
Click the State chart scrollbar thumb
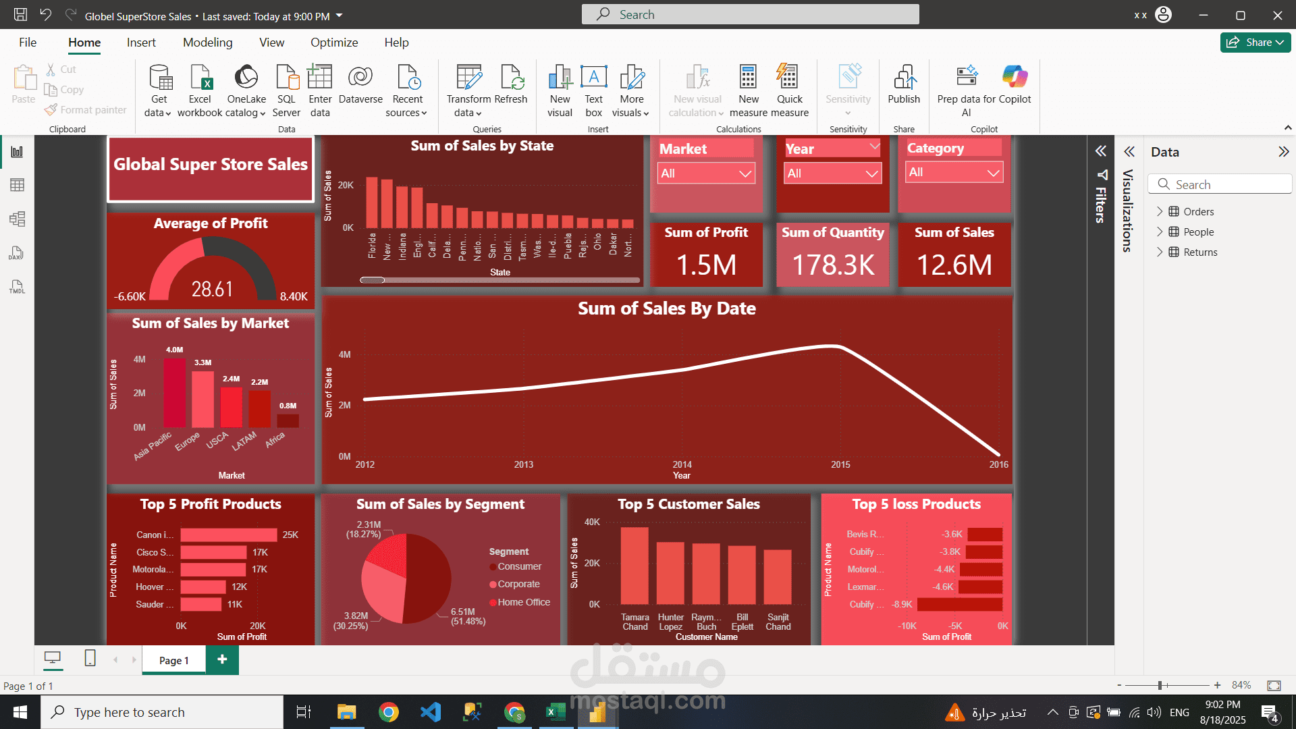(372, 279)
